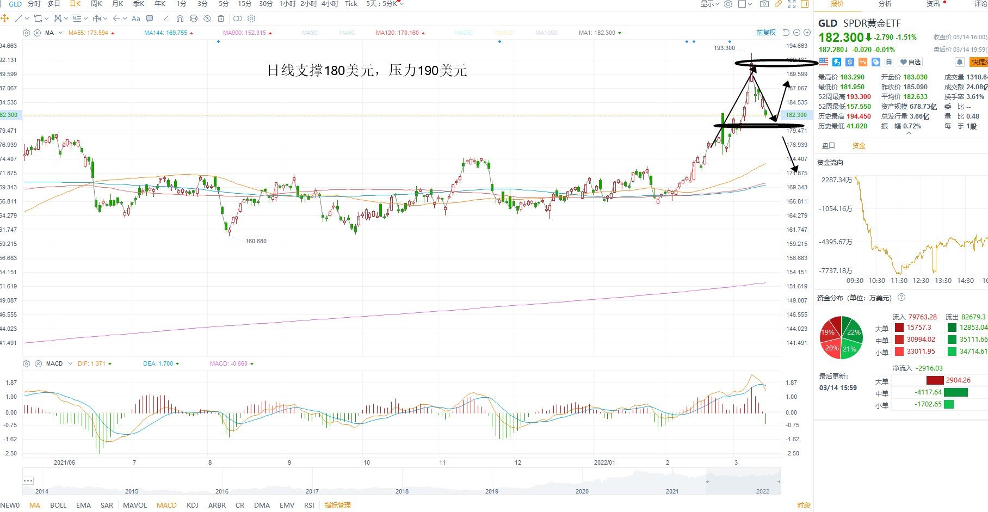Select RSI indicator at the bottom

(x=309, y=505)
